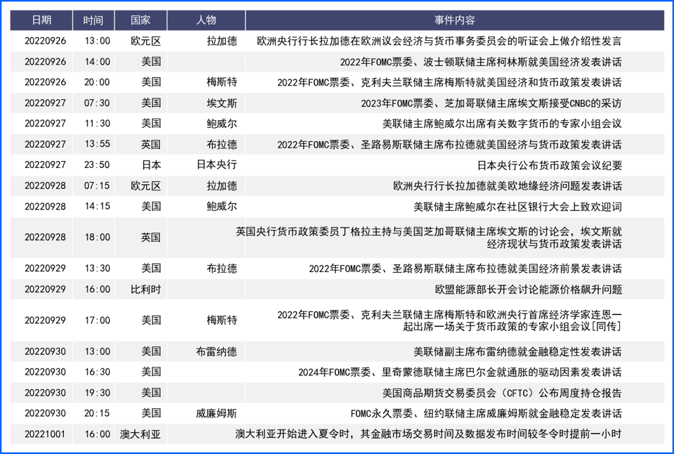This screenshot has height=454, width=674.
Task: Select the 18:00 time cell on 20220928
Action: [98, 237]
